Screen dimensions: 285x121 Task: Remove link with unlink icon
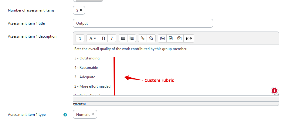coord(151,38)
